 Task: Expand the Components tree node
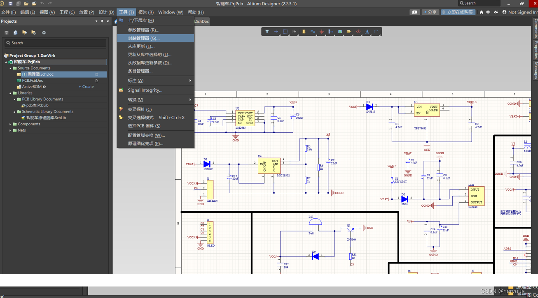pos(10,124)
